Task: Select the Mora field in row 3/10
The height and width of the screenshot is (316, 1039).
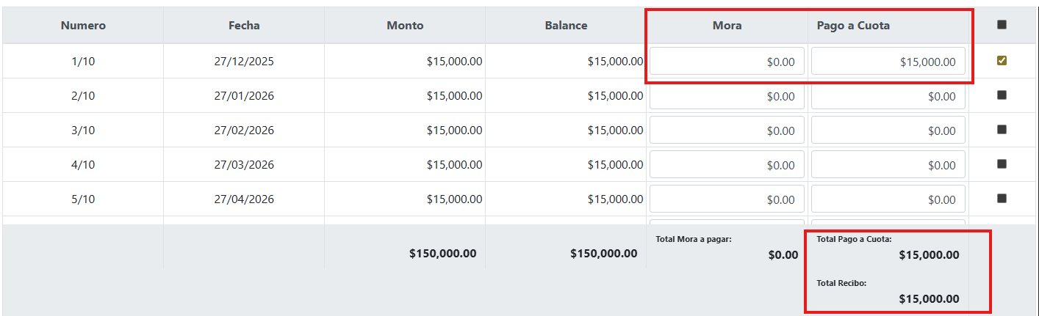Action: coord(727,131)
